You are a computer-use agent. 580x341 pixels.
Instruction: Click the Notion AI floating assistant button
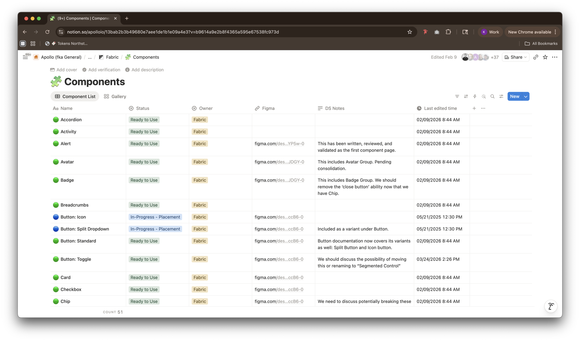click(x=551, y=307)
